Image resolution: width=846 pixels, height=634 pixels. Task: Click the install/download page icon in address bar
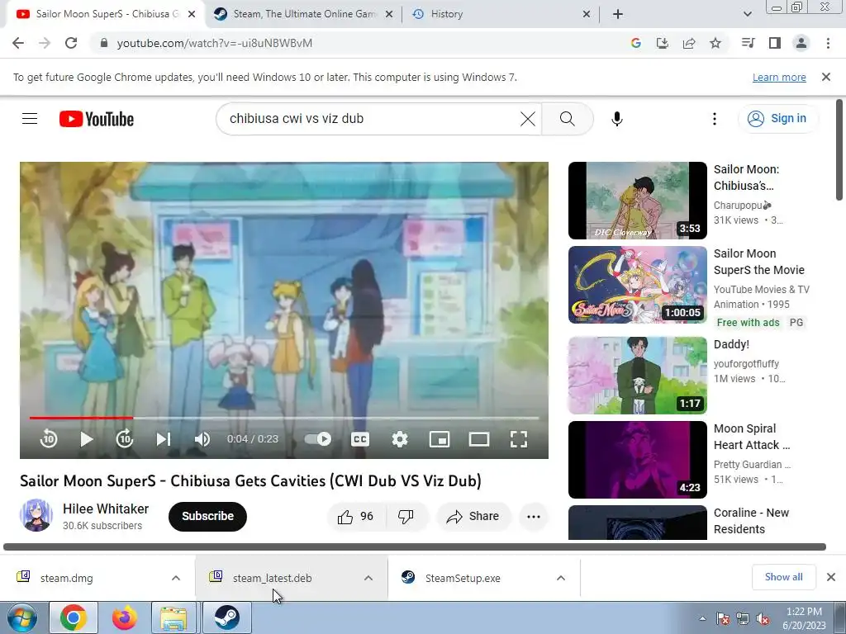(663, 43)
